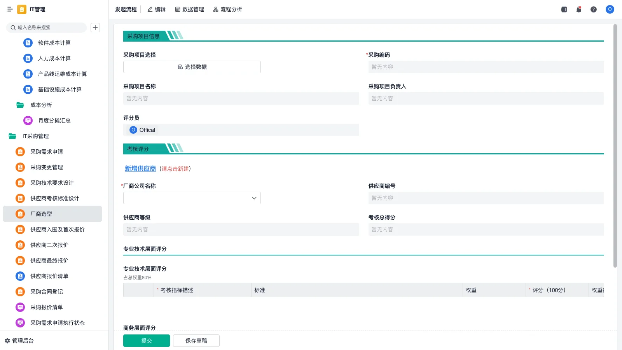The width and height of the screenshot is (622, 350).
Task: Click the notification bell icon
Action: (578, 9)
